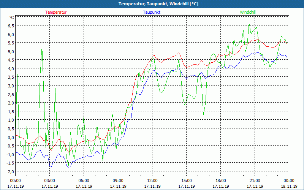Image resolution: width=304 pixels, height=190 pixels.
Task: Click the 06:00 time axis label
Action: pyautogui.click(x=84, y=181)
